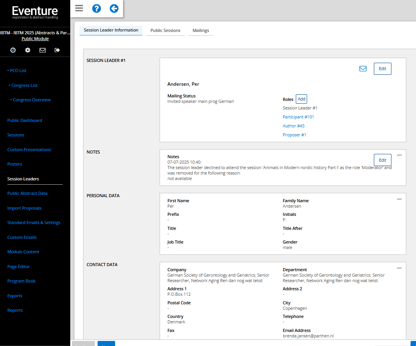The width and height of the screenshot is (416, 346).
Task: Edit Session Leader #1 details
Action: click(382, 69)
